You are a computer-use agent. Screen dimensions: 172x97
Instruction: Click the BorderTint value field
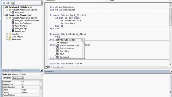30,82
